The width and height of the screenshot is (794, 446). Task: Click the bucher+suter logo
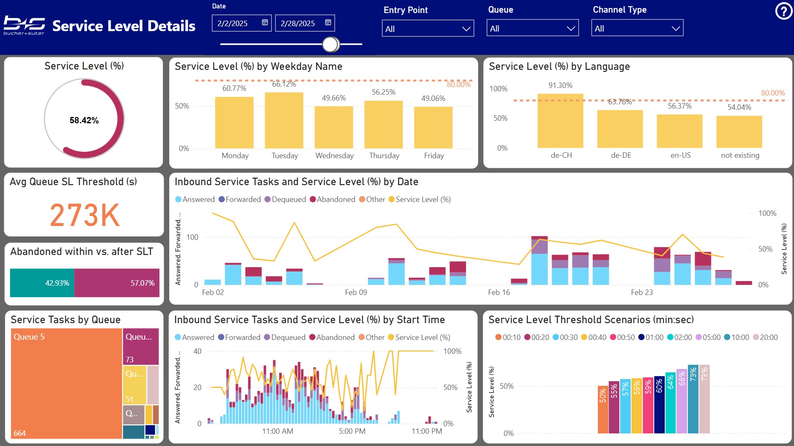tap(24, 26)
